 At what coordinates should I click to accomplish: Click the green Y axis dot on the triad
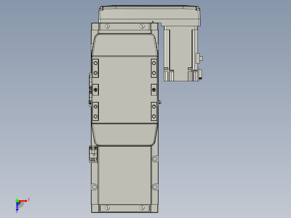pyautogui.click(x=17, y=201)
